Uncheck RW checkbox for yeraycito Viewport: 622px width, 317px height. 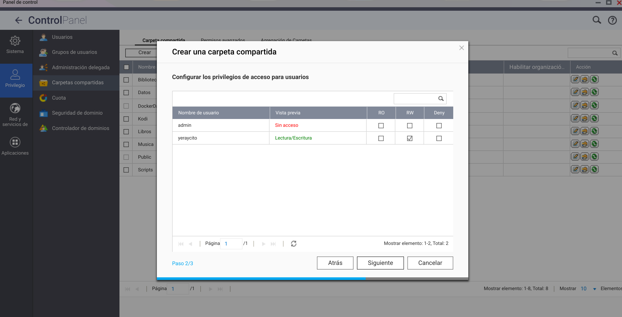click(409, 138)
